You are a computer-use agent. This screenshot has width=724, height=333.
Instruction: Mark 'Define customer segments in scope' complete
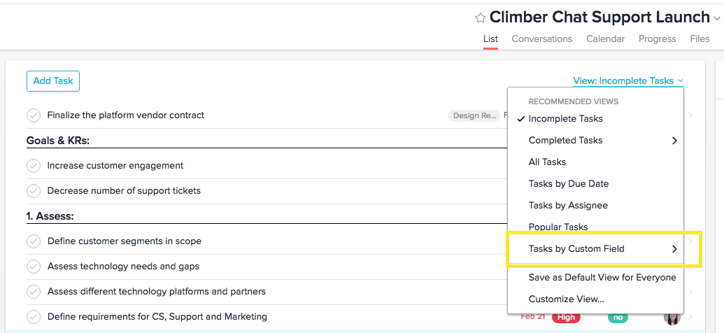34,241
